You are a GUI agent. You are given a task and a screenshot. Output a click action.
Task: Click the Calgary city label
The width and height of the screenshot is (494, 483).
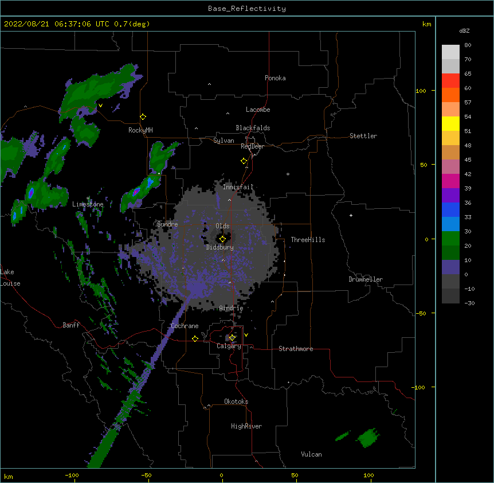click(x=229, y=346)
